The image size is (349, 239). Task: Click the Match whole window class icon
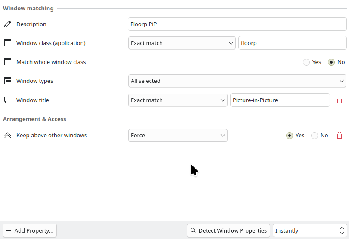pyautogui.click(x=8, y=62)
